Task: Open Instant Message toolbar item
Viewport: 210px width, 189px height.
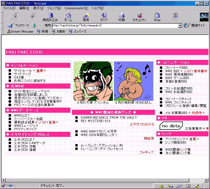Action: 20,31
